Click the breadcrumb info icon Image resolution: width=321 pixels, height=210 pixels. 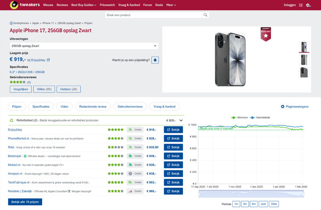(11, 23)
